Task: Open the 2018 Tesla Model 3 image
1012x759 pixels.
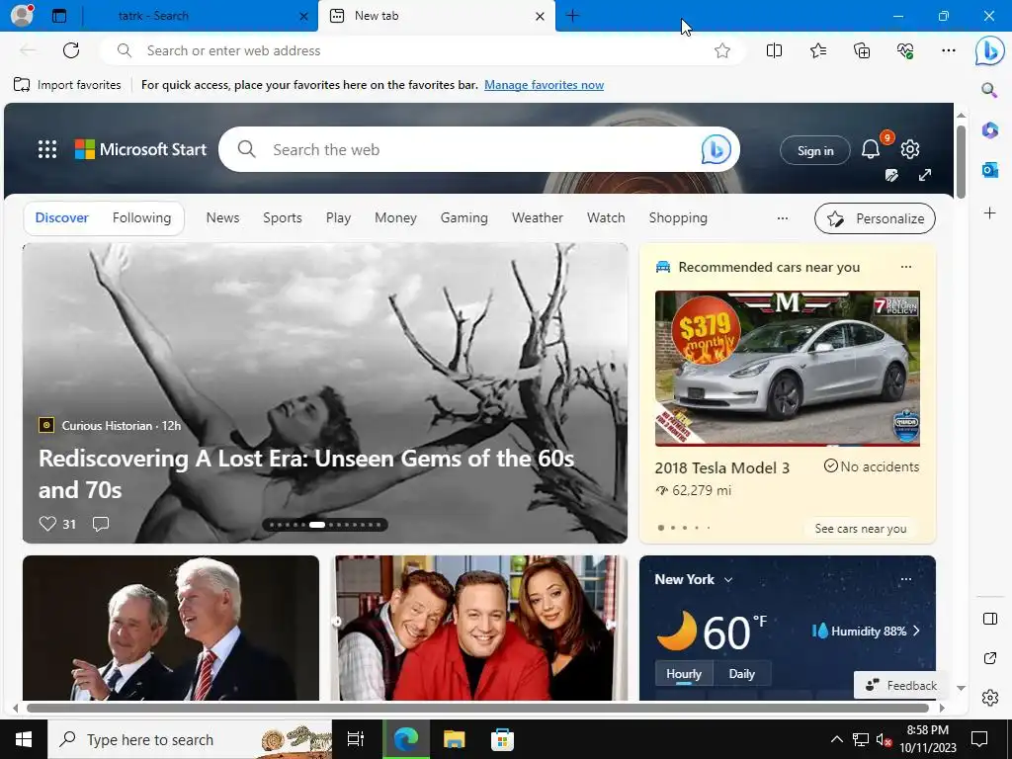Action: 787,368
